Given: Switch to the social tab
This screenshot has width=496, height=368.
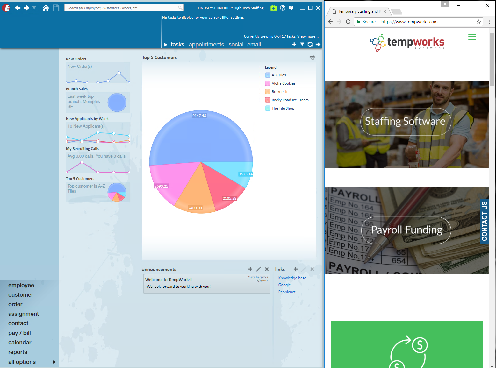Looking at the screenshot, I should click(236, 45).
